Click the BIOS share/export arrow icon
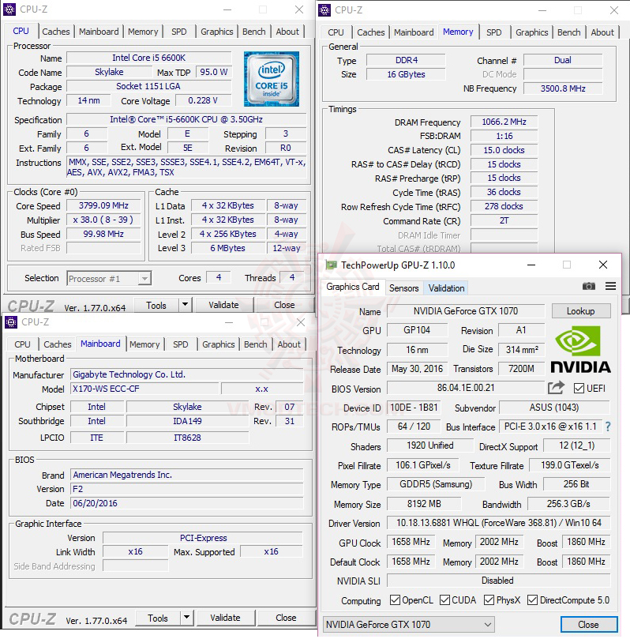The width and height of the screenshot is (630, 639). click(x=557, y=388)
